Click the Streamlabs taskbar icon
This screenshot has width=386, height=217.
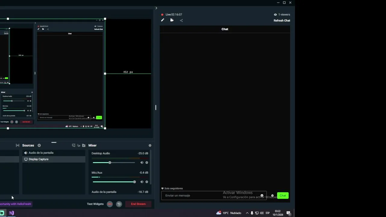[x=2, y=213]
